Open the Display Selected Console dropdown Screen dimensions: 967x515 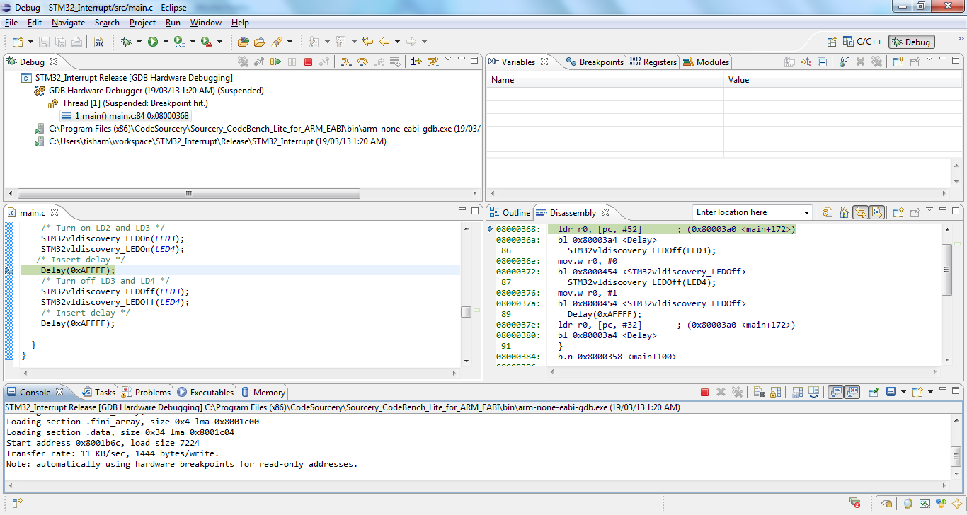[903, 392]
